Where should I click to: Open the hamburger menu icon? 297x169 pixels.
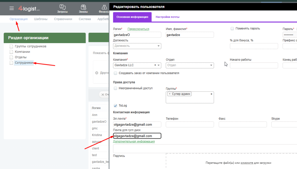(12, 8)
